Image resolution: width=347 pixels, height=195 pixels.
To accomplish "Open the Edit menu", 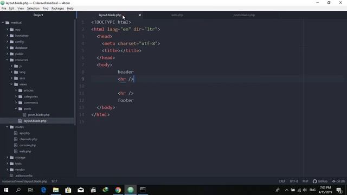I will [11, 9].
